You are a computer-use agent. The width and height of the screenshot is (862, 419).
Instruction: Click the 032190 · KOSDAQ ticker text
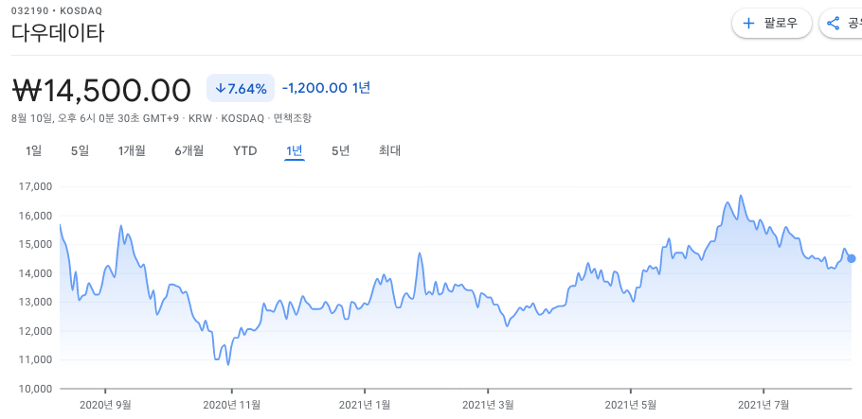coord(57,11)
